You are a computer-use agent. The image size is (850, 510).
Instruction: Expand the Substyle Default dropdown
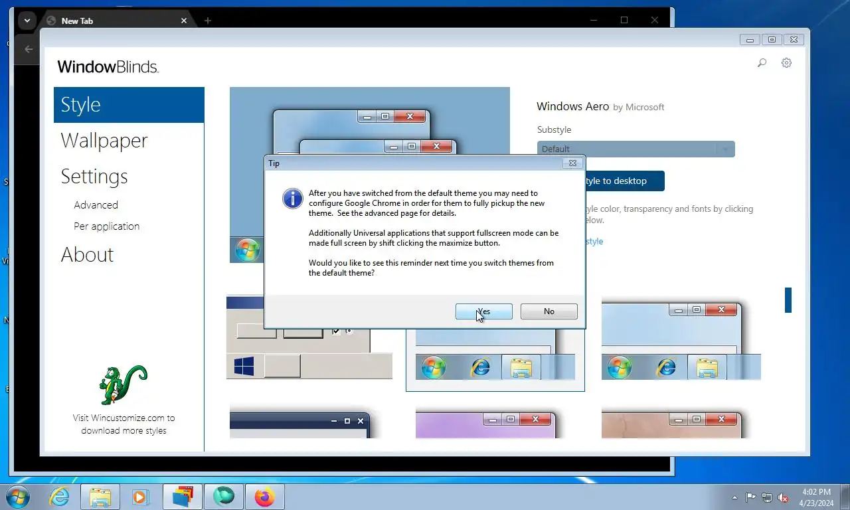coord(636,149)
